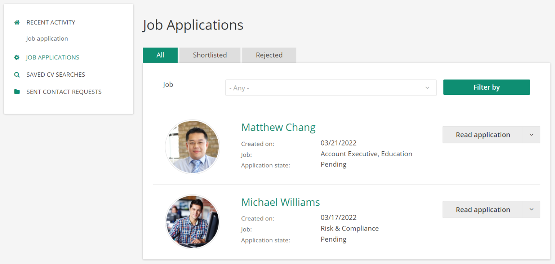Click Michael Williams' profile photo
555x264 pixels.
pyautogui.click(x=193, y=222)
